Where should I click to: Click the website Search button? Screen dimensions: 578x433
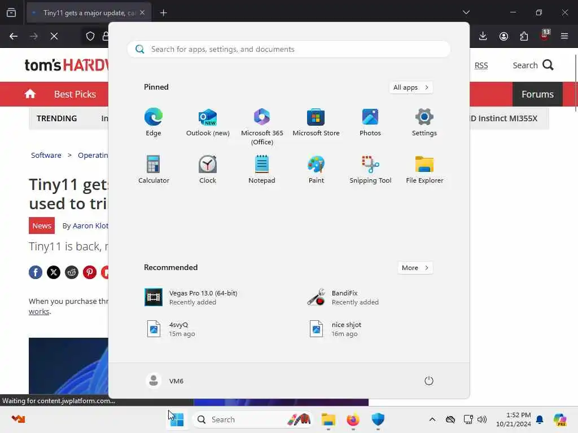pos(533,65)
